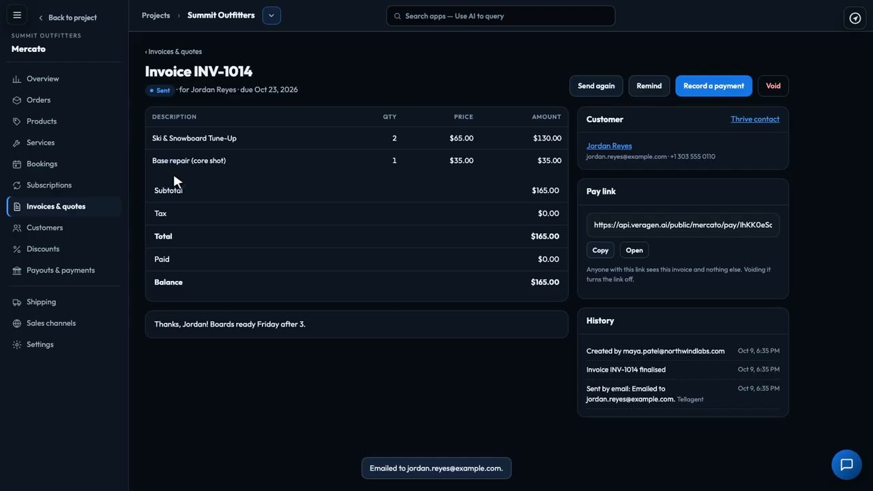Click the Overview chart icon in sidebar
Viewport: 873px width, 491px height.
pos(17,79)
